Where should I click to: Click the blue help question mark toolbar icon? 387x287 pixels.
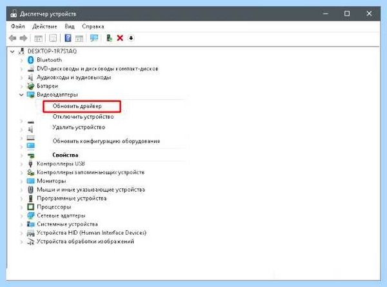coord(68,38)
